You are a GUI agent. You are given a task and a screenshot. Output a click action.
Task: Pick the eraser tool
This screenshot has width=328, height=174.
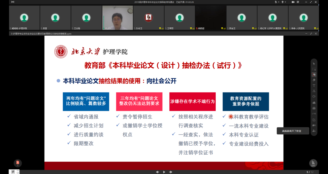pyautogui.click(x=314, y=80)
